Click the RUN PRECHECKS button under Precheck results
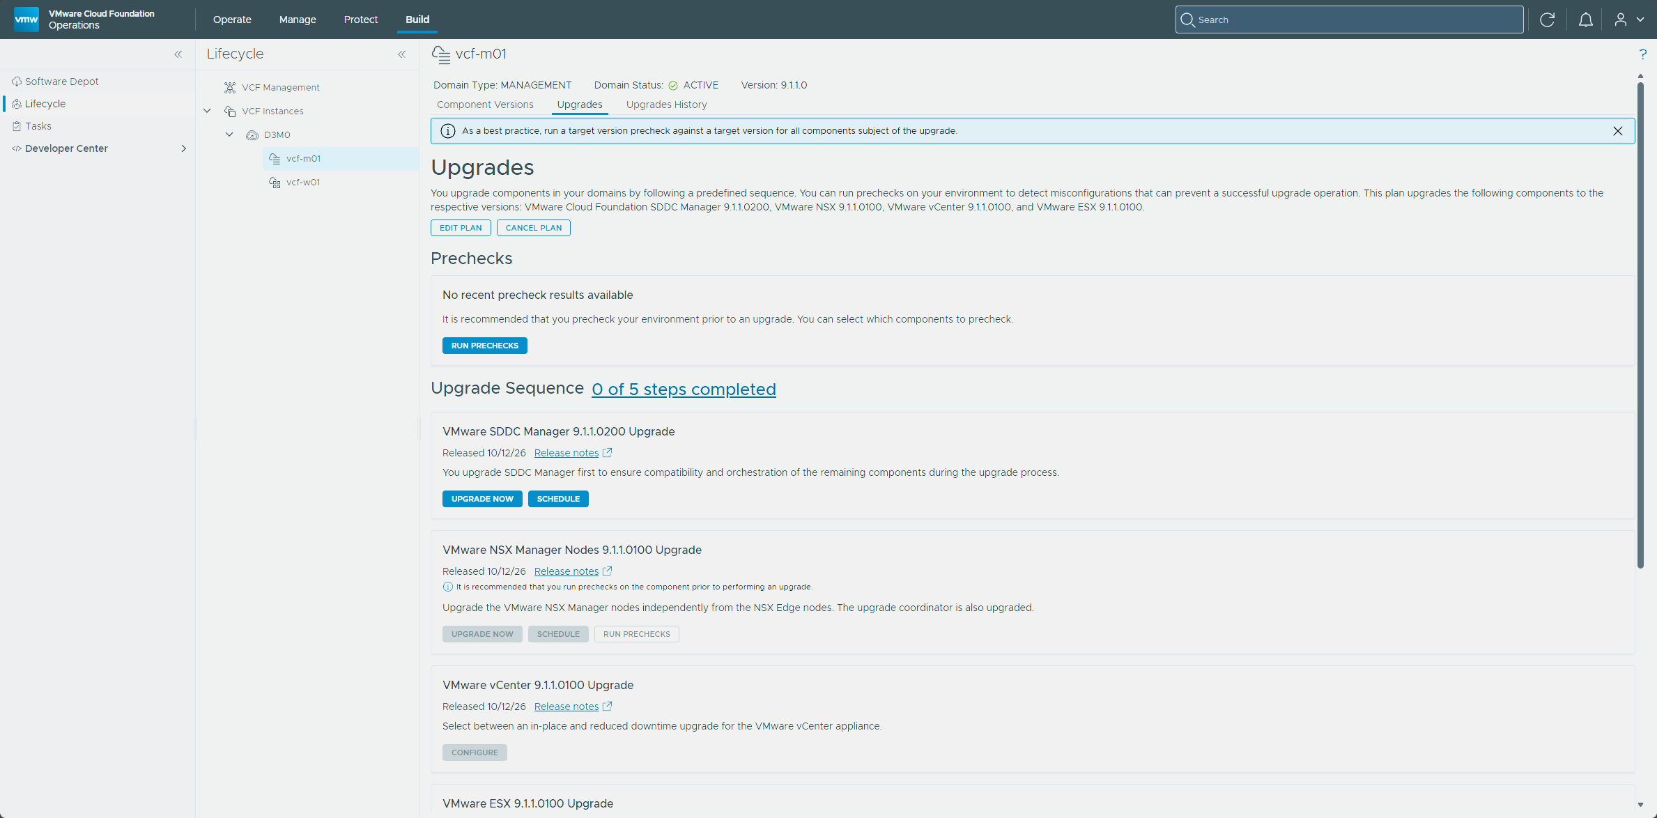 pyautogui.click(x=485, y=346)
